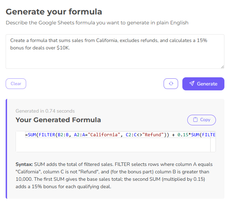Grab the textarea resize handle corner
This screenshot has height=203, width=229.
pos(222,67)
